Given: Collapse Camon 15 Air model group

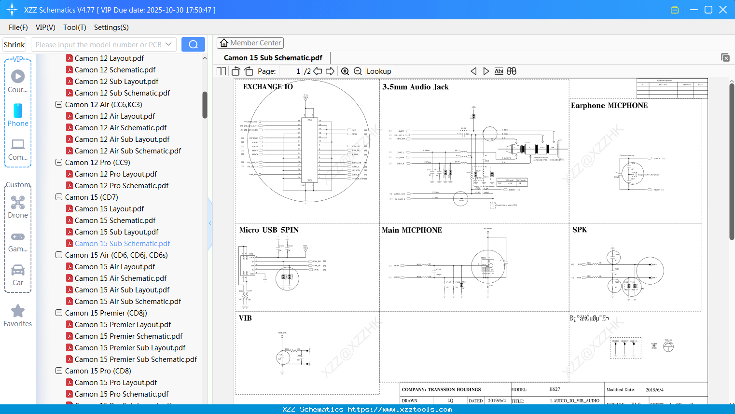Looking at the screenshot, I should click(x=58, y=255).
